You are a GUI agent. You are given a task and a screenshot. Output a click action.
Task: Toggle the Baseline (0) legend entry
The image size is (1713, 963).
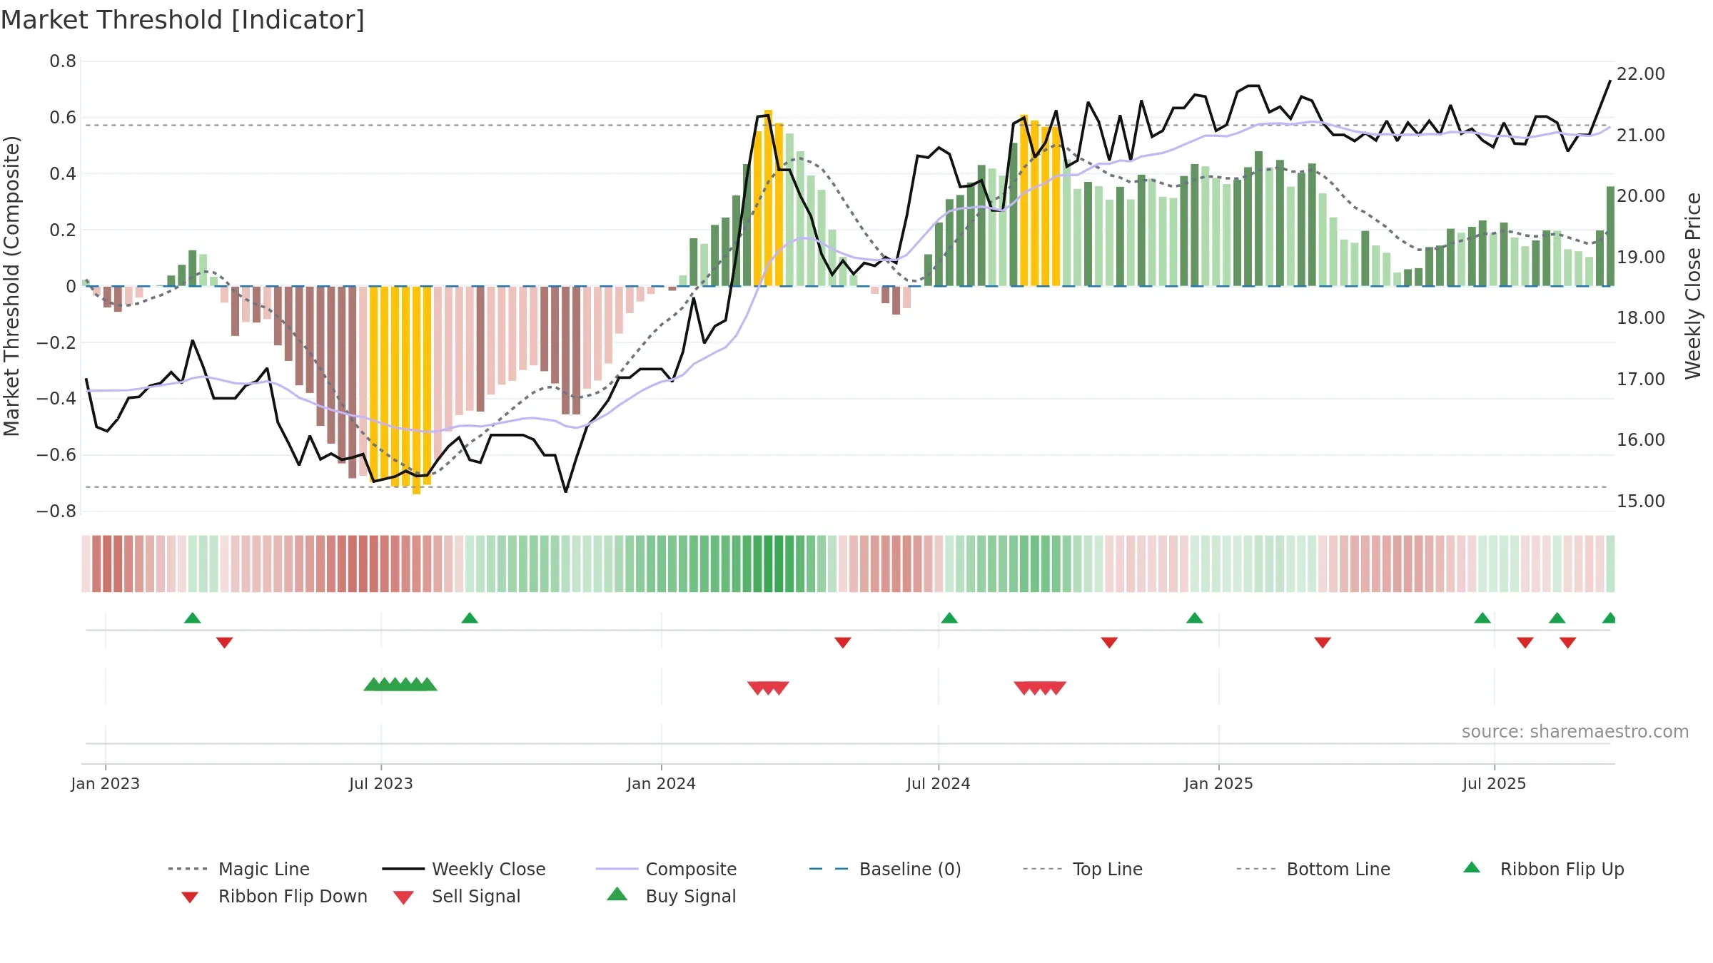885,869
